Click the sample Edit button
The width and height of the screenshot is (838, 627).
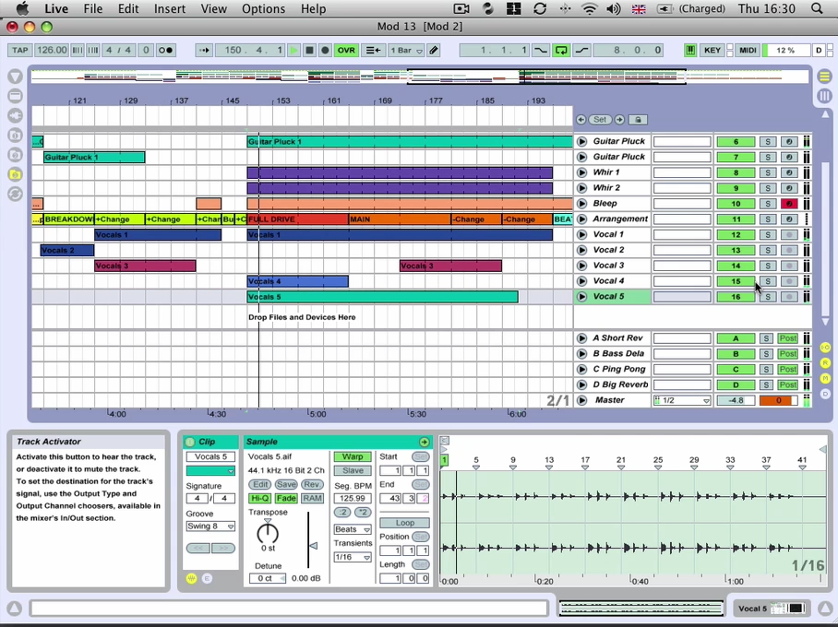260,485
